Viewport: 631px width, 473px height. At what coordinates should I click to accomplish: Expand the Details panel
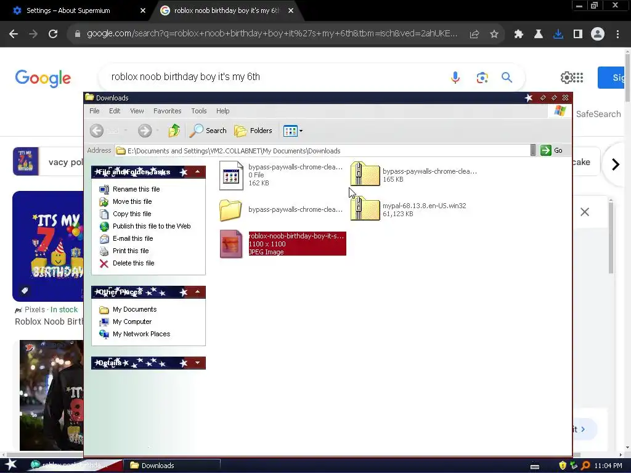pyautogui.click(x=198, y=363)
